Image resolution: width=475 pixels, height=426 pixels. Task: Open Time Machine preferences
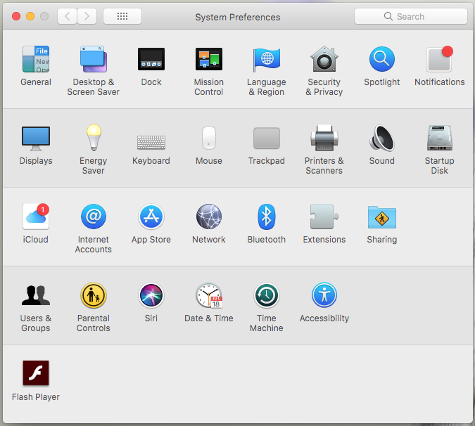point(267,295)
